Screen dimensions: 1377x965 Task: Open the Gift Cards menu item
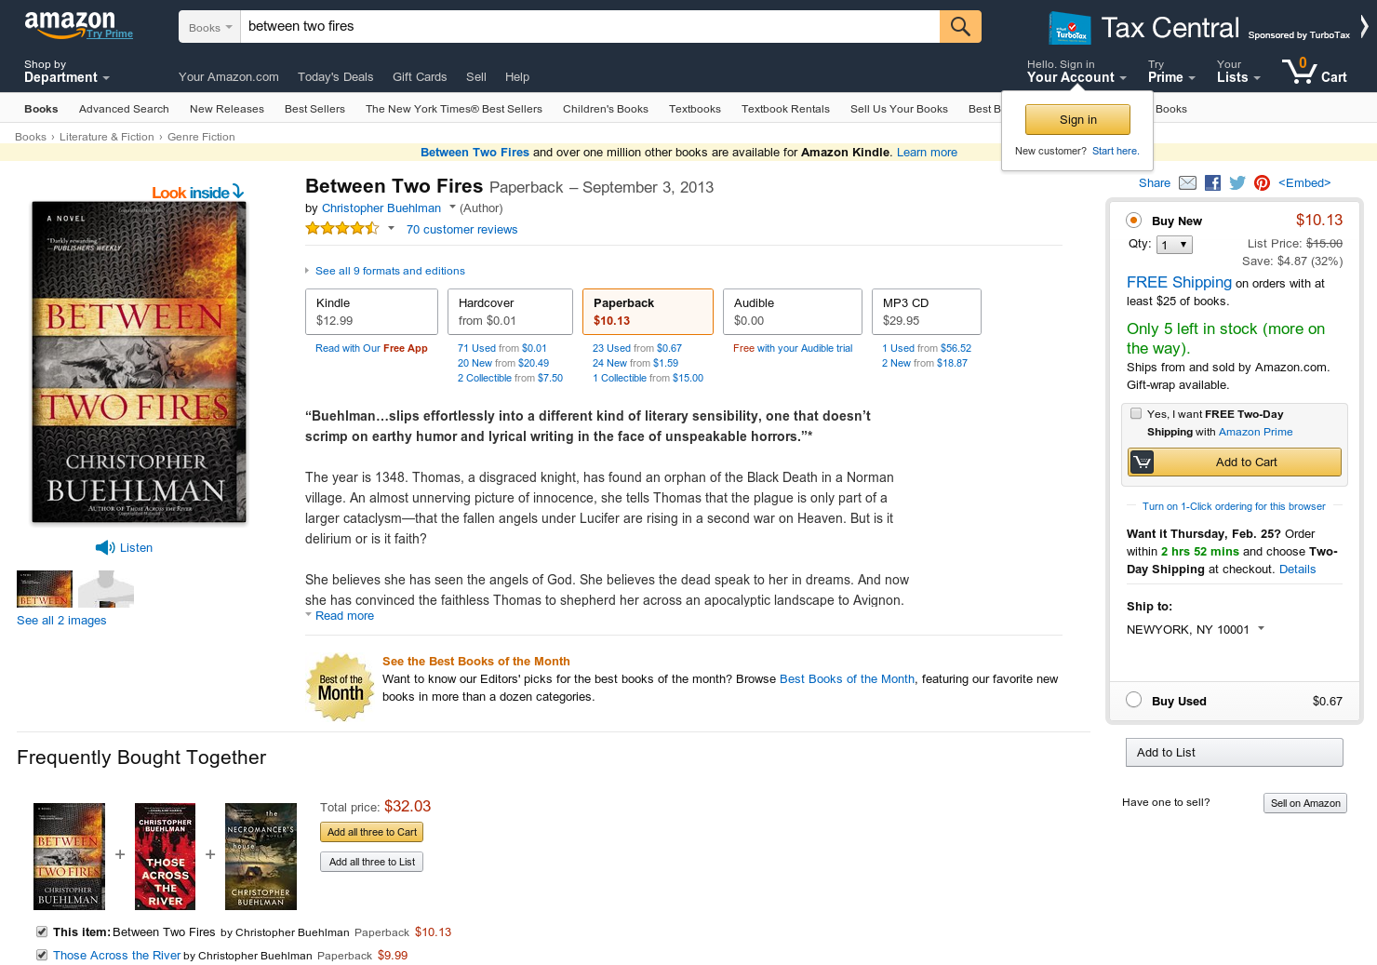click(420, 77)
